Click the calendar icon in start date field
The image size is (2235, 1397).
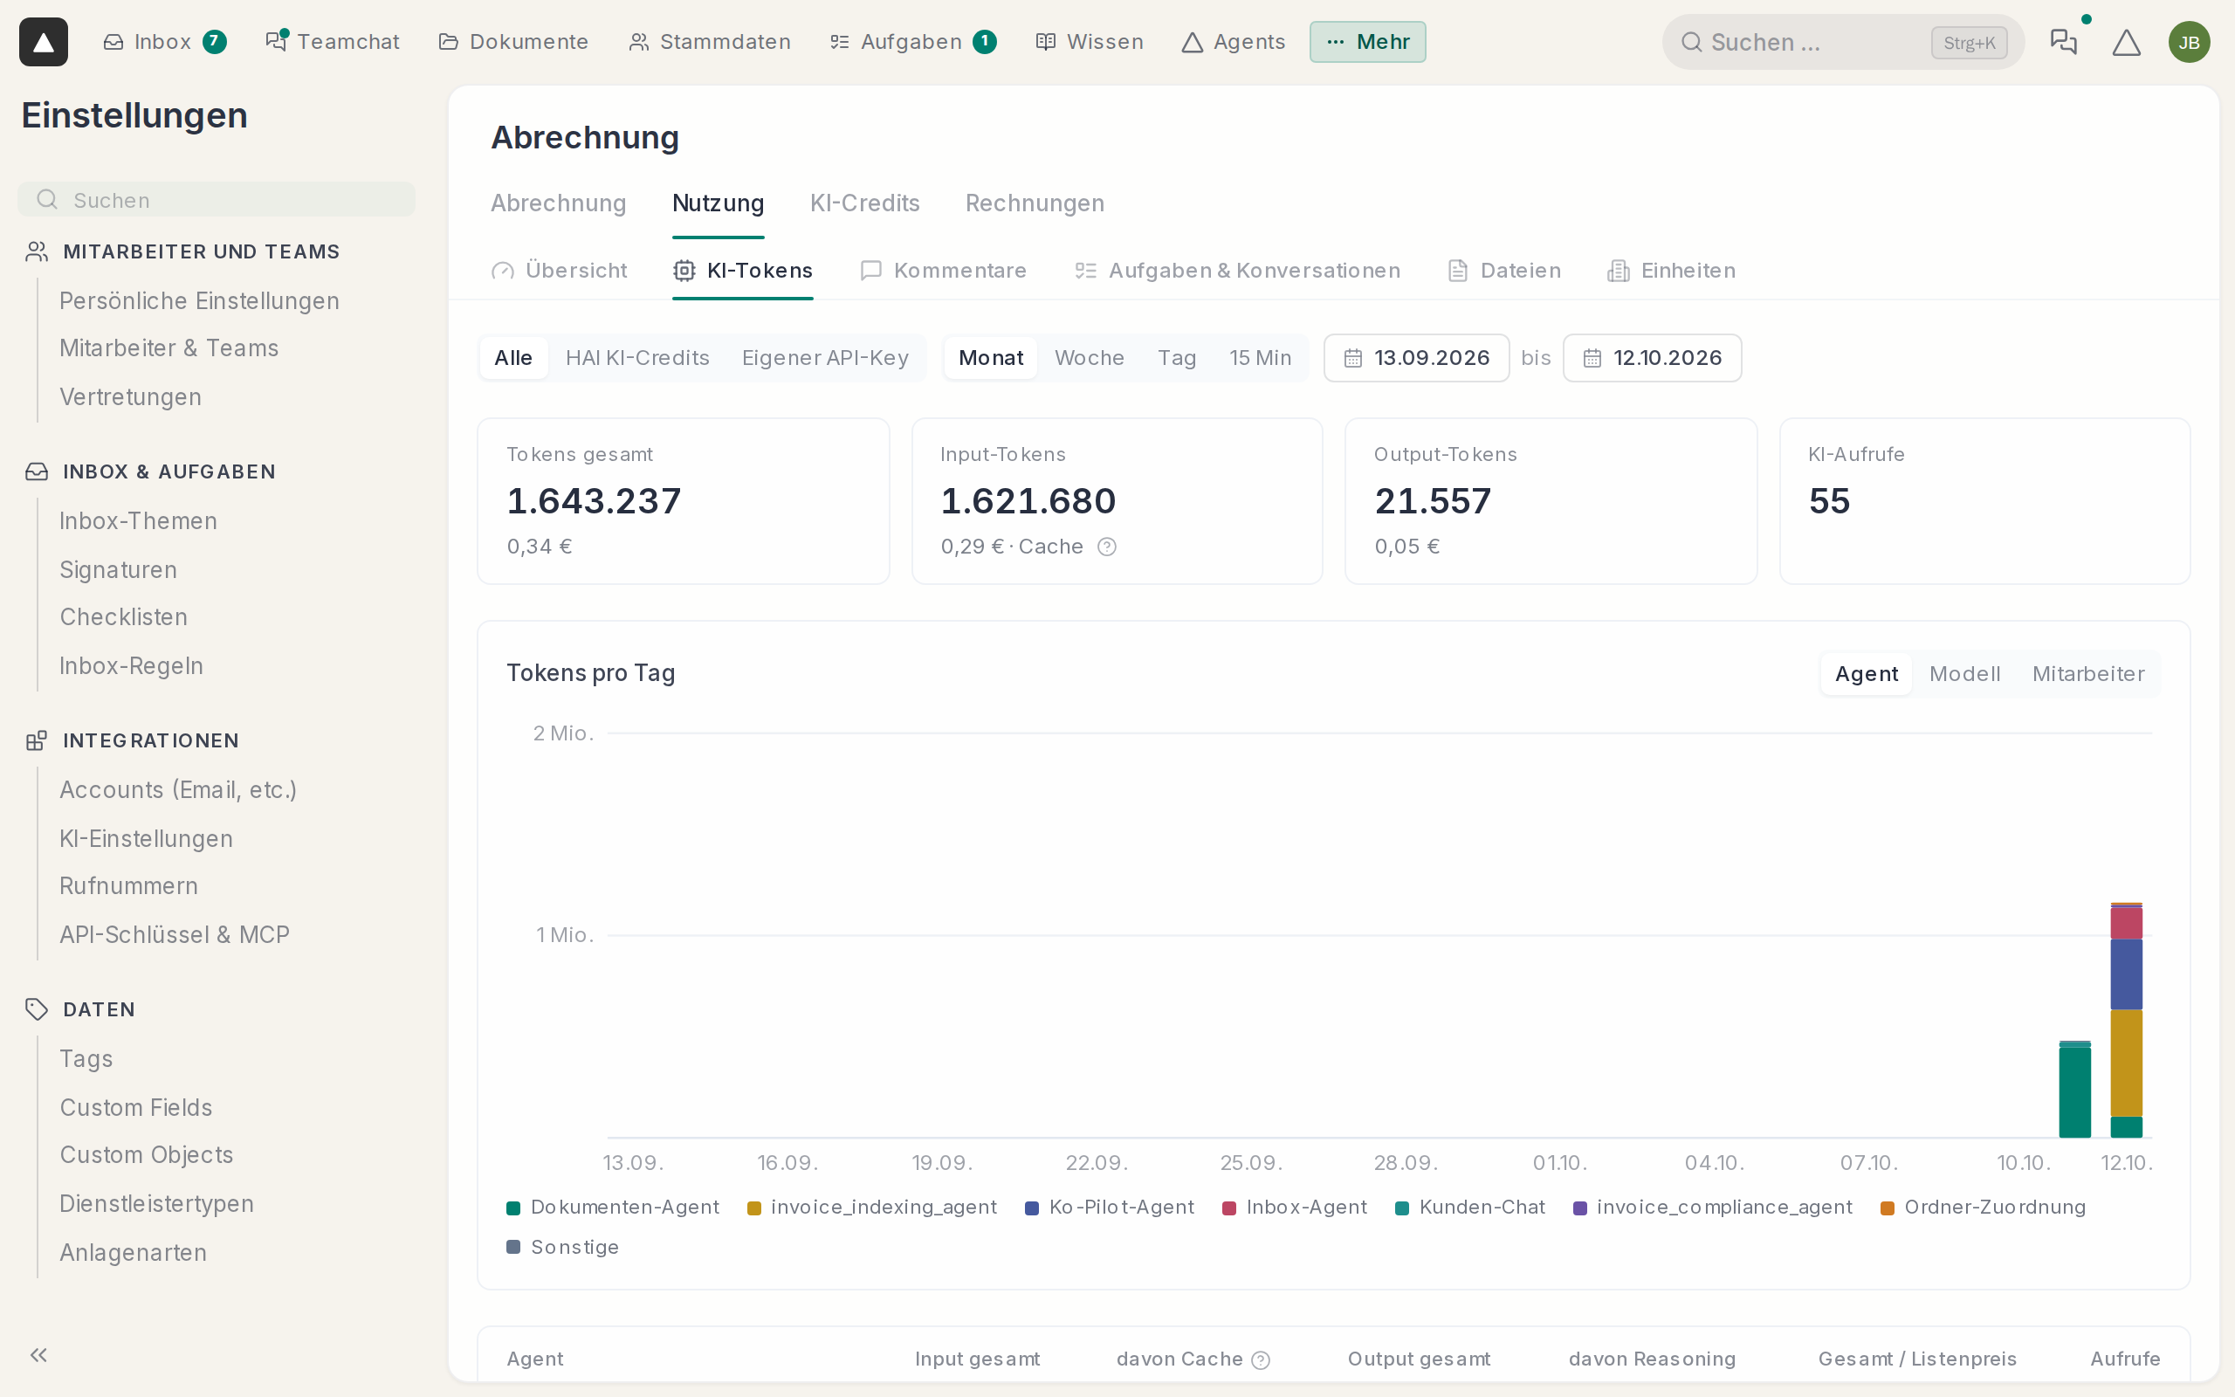1353,358
